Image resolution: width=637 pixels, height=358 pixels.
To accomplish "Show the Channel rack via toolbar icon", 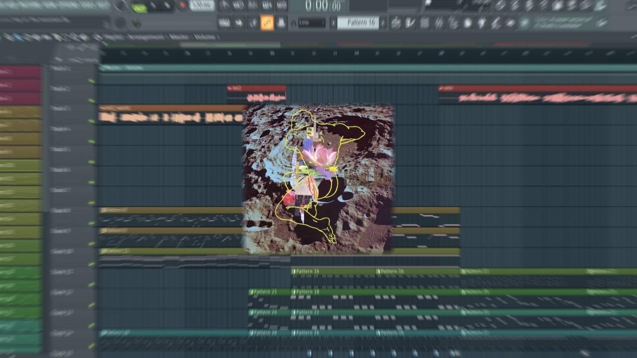I will coord(425,22).
